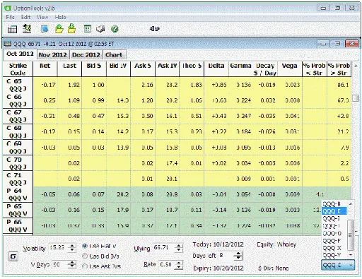Click the Expiry: 10/20/2012 label
362x279 pixels.
click(x=218, y=268)
